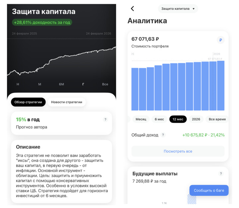Choose the Все время analytics range
The width and height of the screenshot is (239, 208).
[x=217, y=119]
